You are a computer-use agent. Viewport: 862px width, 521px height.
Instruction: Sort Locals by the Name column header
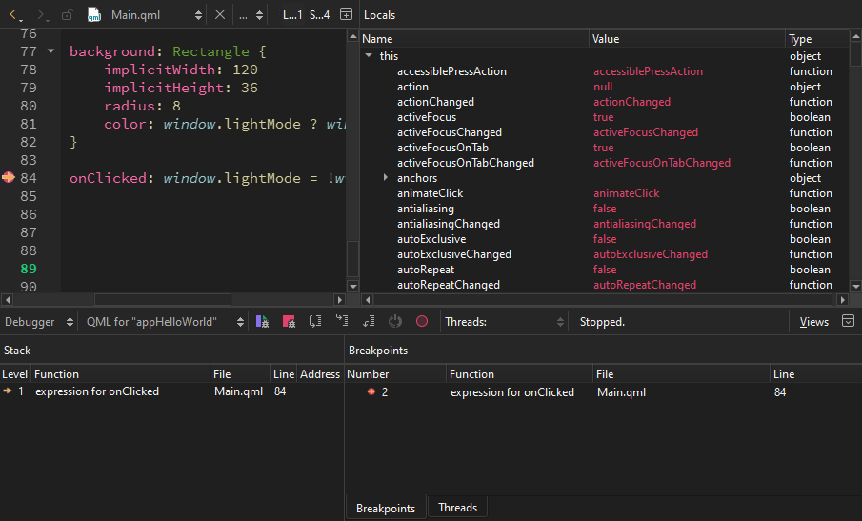coord(474,38)
